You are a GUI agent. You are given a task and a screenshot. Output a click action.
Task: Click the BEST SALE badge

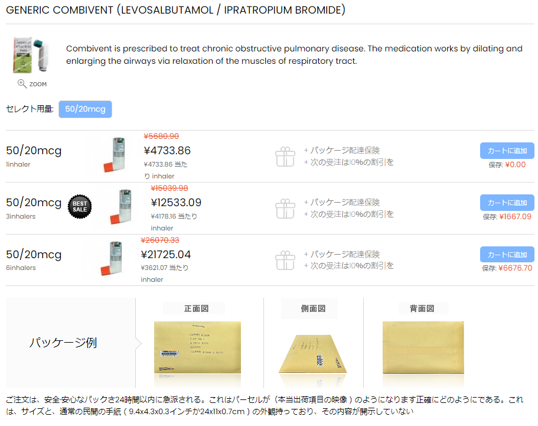pyautogui.click(x=80, y=207)
